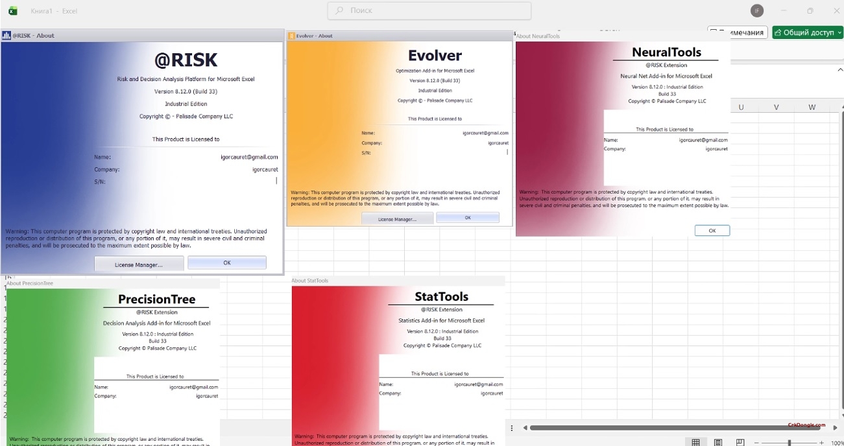Select column V header
844x446 pixels.
(777, 108)
